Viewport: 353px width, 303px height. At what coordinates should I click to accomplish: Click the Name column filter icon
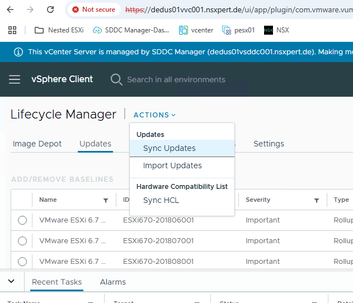click(106, 200)
